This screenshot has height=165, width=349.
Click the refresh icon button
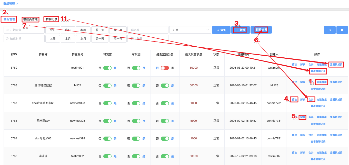pos(330,30)
